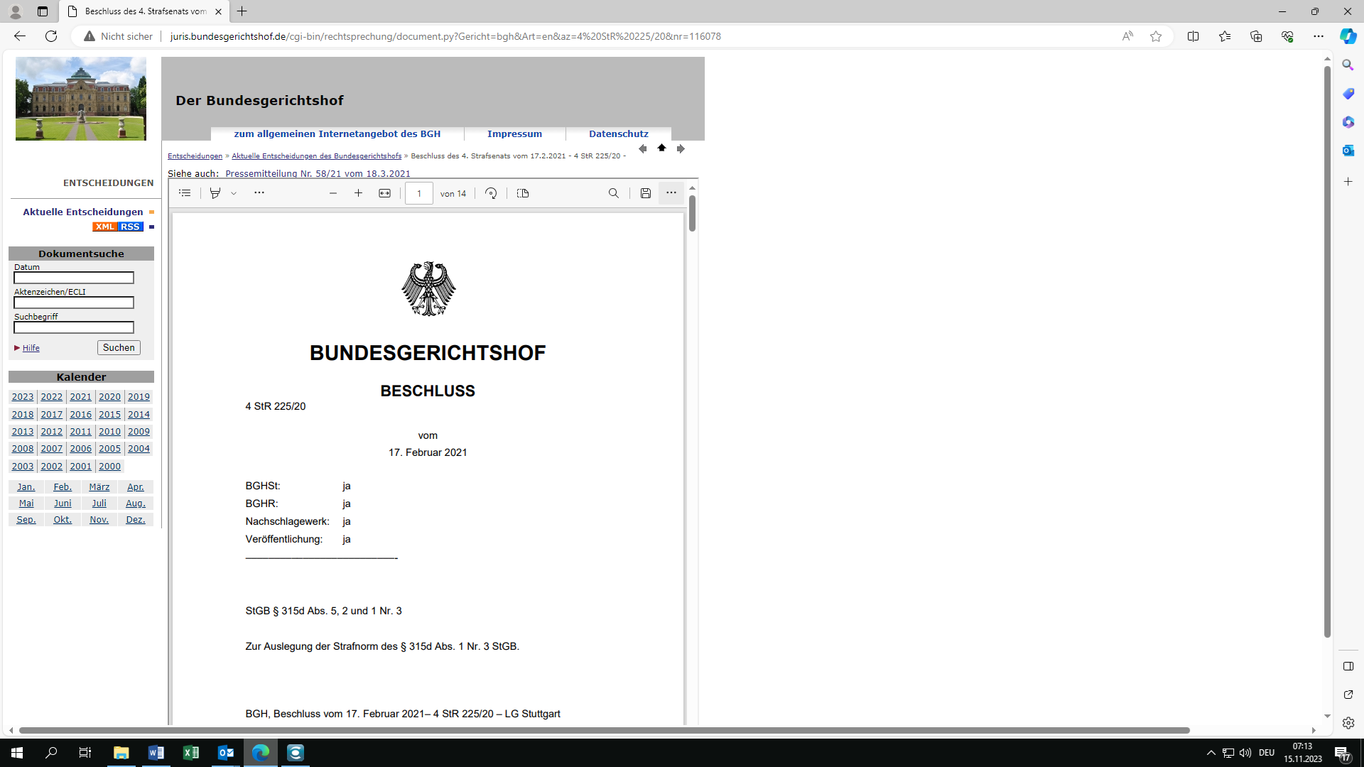Select year 2021 in the Kalender
Screen dimensions: 1364x767
[x=80, y=397]
